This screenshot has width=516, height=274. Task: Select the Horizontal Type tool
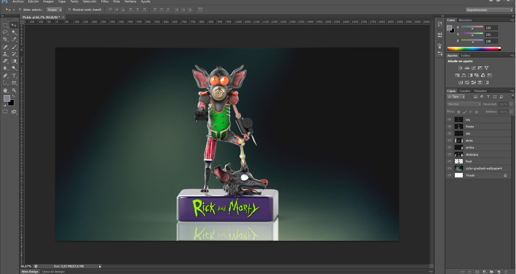click(x=14, y=76)
